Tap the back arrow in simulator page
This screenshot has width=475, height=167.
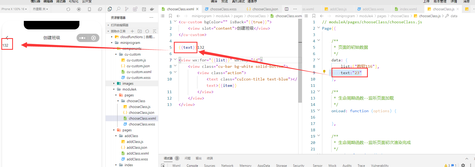[x=7, y=38]
